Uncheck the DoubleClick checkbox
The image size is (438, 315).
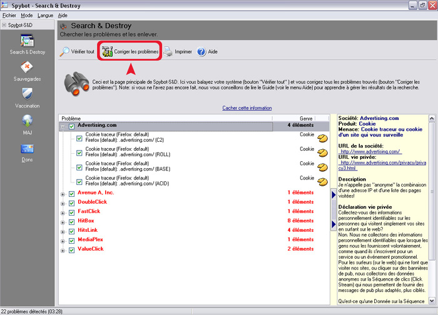click(x=71, y=202)
